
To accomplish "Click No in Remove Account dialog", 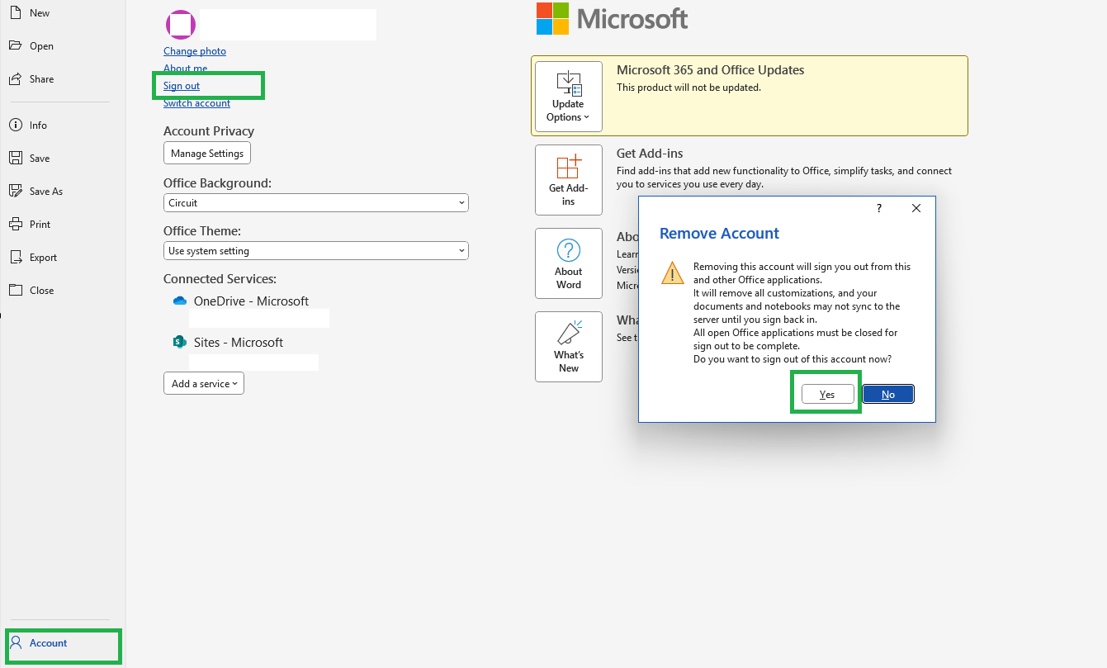I will click(x=888, y=395).
